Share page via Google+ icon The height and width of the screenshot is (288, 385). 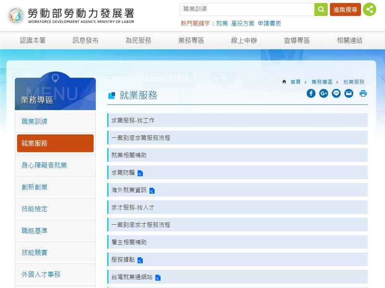pyautogui.click(x=323, y=93)
